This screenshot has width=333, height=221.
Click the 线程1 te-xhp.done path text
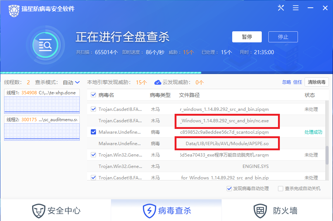click(57, 92)
